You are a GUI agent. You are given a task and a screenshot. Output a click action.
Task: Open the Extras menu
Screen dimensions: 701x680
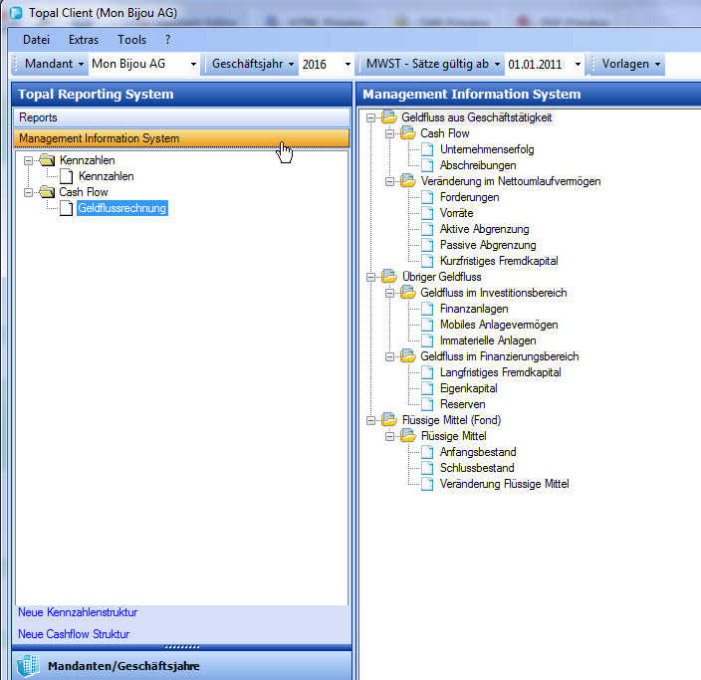(x=84, y=40)
